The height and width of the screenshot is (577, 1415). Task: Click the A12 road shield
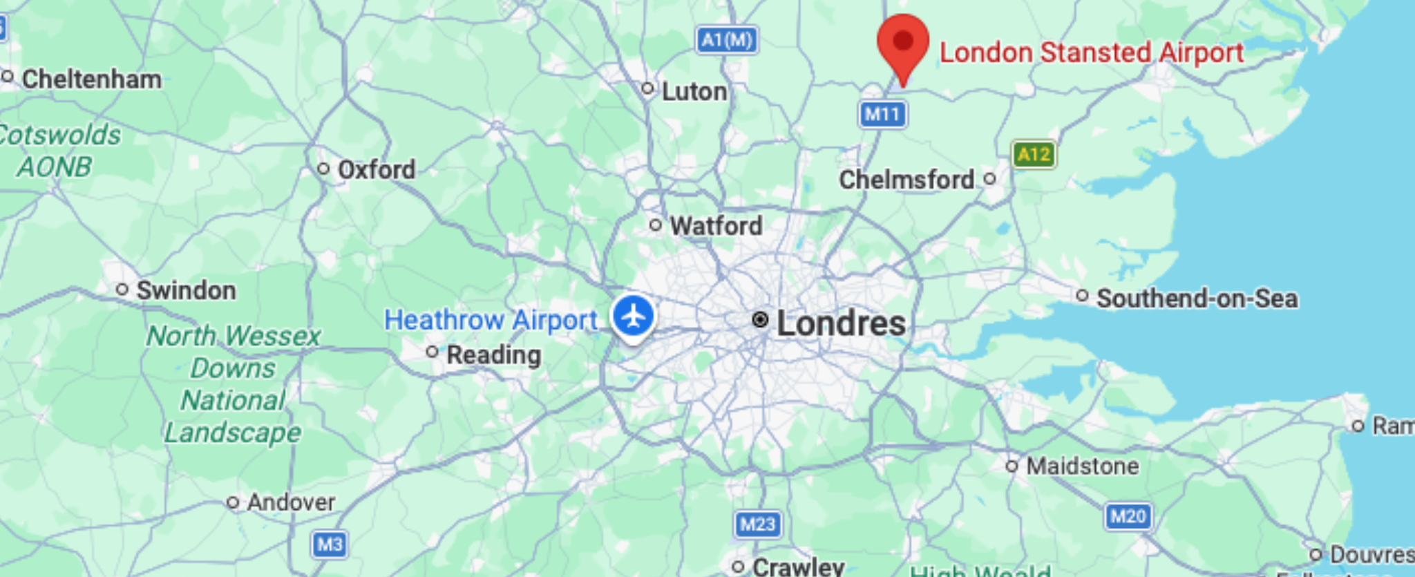tap(1034, 154)
